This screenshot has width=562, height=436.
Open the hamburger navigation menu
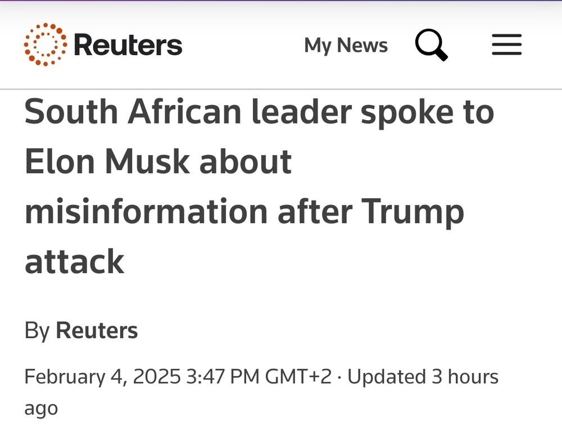[506, 45]
